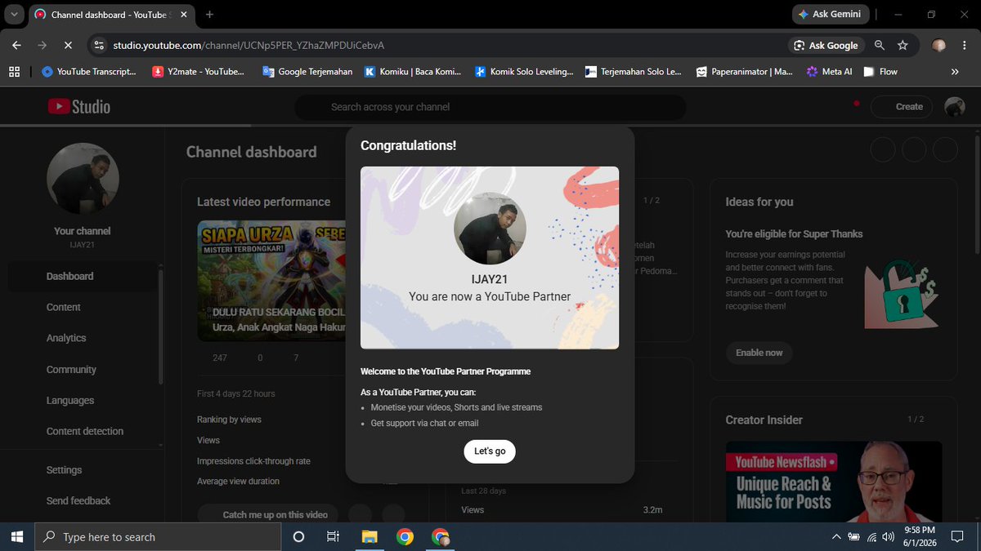
Task: Open the Chrome profile avatar
Action: [938, 46]
